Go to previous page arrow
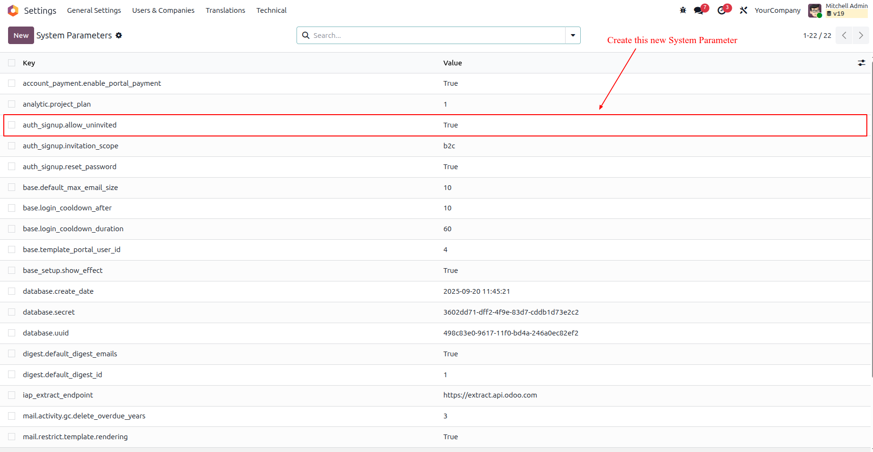The image size is (873, 452). 844,36
